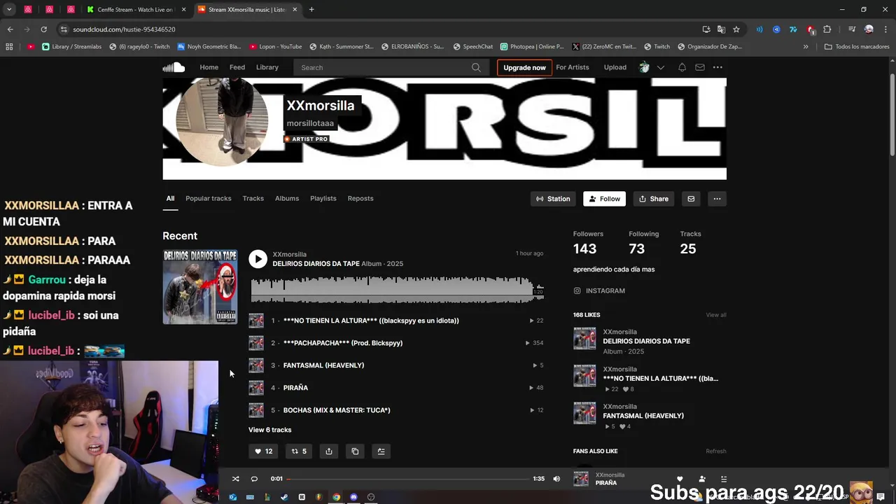Click the profile Share button
Viewport: 896px width, 504px height.
point(654,199)
